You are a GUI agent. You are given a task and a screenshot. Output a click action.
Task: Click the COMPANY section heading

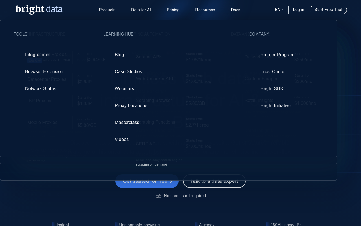(259, 34)
